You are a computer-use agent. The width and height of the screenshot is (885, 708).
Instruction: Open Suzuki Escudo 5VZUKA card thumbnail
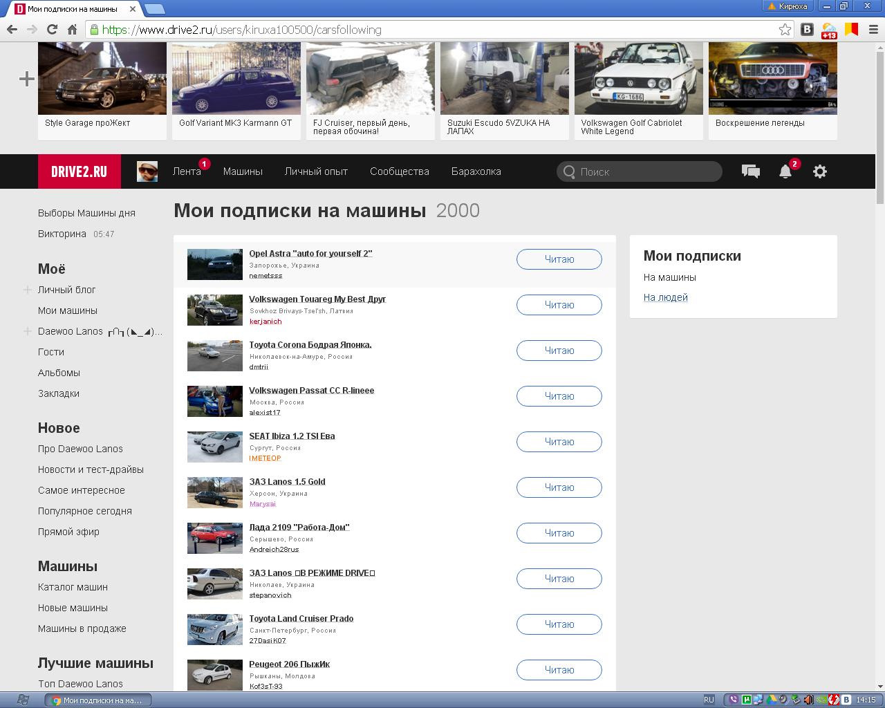pyautogui.click(x=505, y=91)
